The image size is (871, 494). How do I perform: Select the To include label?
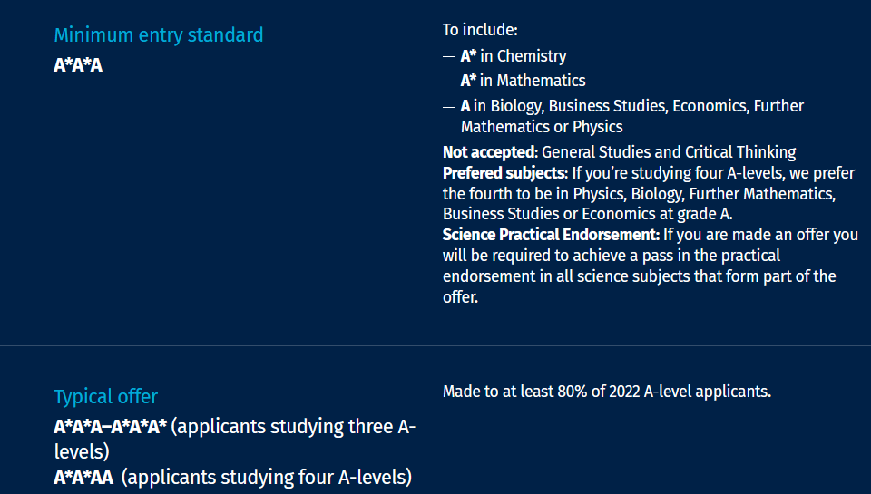[x=480, y=30]
